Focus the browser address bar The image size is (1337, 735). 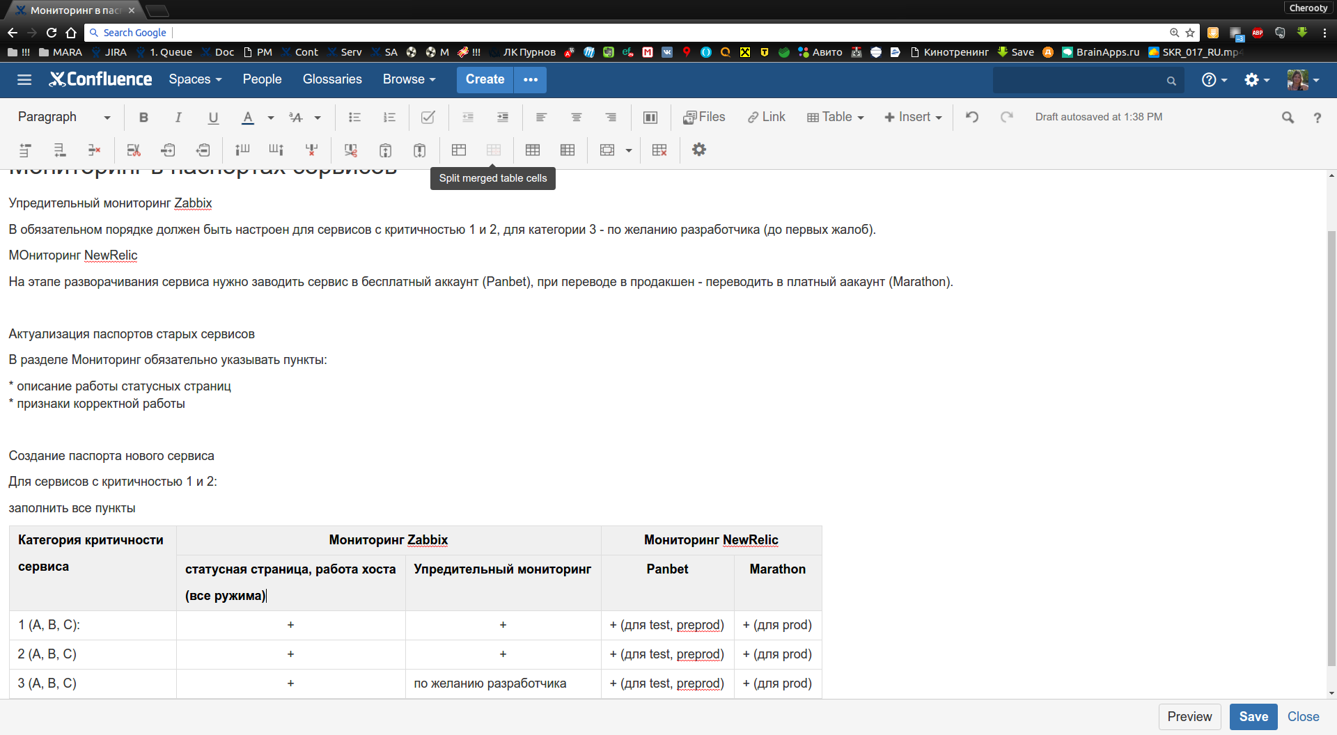pyautogui.click(x=627, y=33)
